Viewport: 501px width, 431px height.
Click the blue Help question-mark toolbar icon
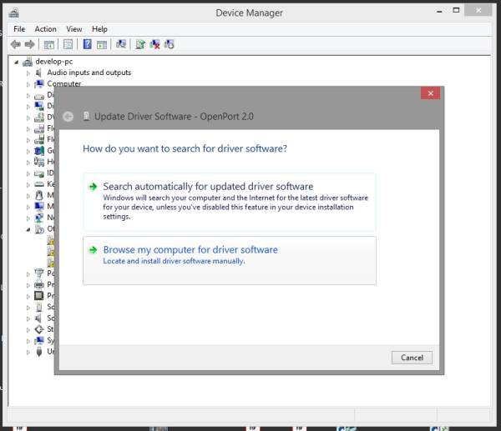(x=87, y=44)
